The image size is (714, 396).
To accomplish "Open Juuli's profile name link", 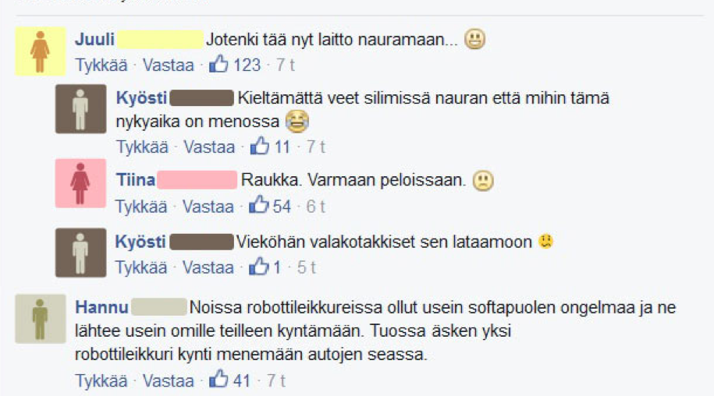I will coord(94,39).
